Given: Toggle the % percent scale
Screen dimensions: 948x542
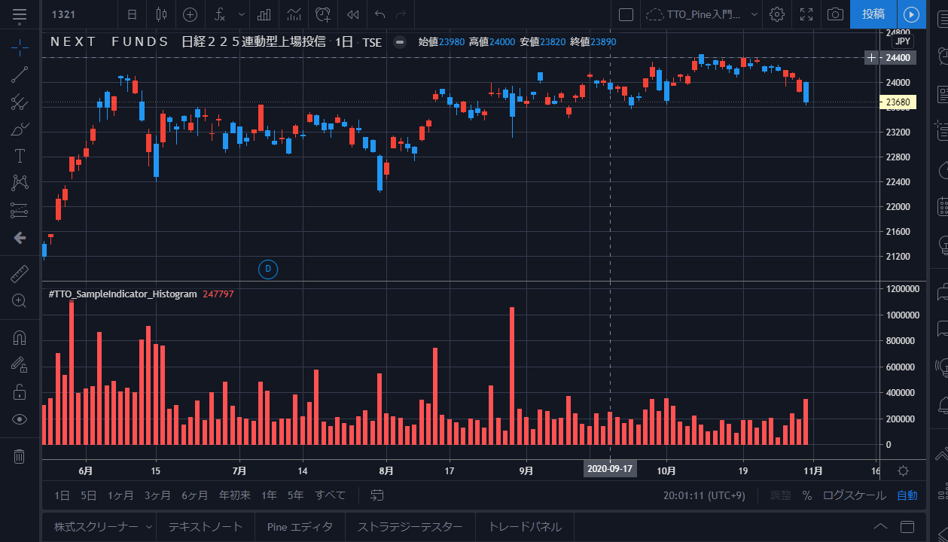Looking at the screenshot, I should [x=807, y=495].
